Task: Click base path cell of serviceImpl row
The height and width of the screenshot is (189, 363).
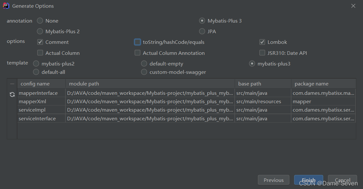Action: [263, 110]
